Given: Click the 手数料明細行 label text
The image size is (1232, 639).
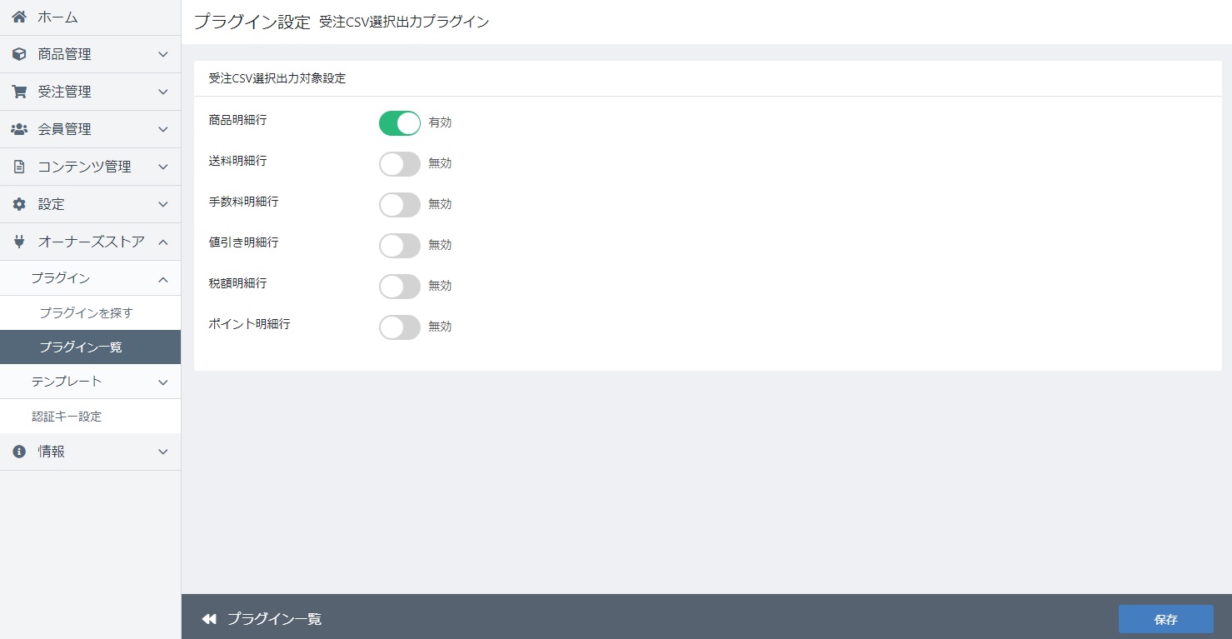Looking at the screenshot, I should (x=243, y=202).
